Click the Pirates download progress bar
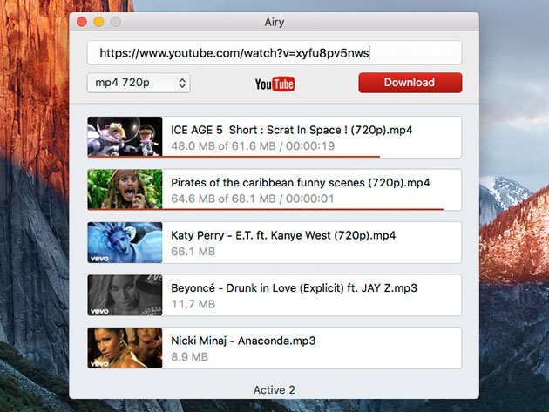 (302, 209)
